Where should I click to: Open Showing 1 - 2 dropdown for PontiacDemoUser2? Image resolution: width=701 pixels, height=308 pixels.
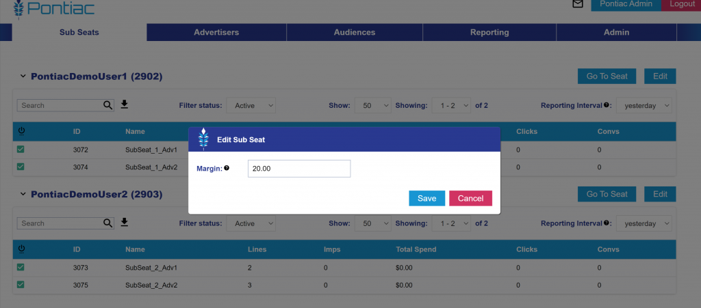coord(451,223)
